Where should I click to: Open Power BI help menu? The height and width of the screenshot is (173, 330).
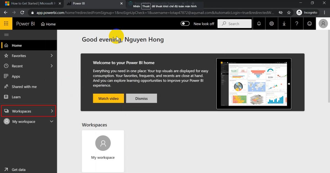297,24
